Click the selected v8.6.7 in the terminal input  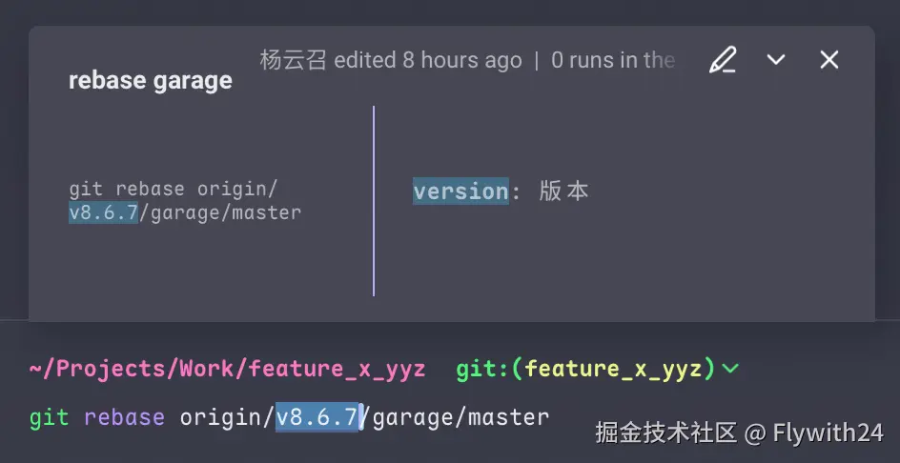[317, 417]
